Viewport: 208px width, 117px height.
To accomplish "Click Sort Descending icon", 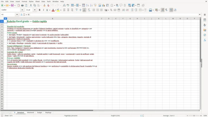I will click(91, 5).
